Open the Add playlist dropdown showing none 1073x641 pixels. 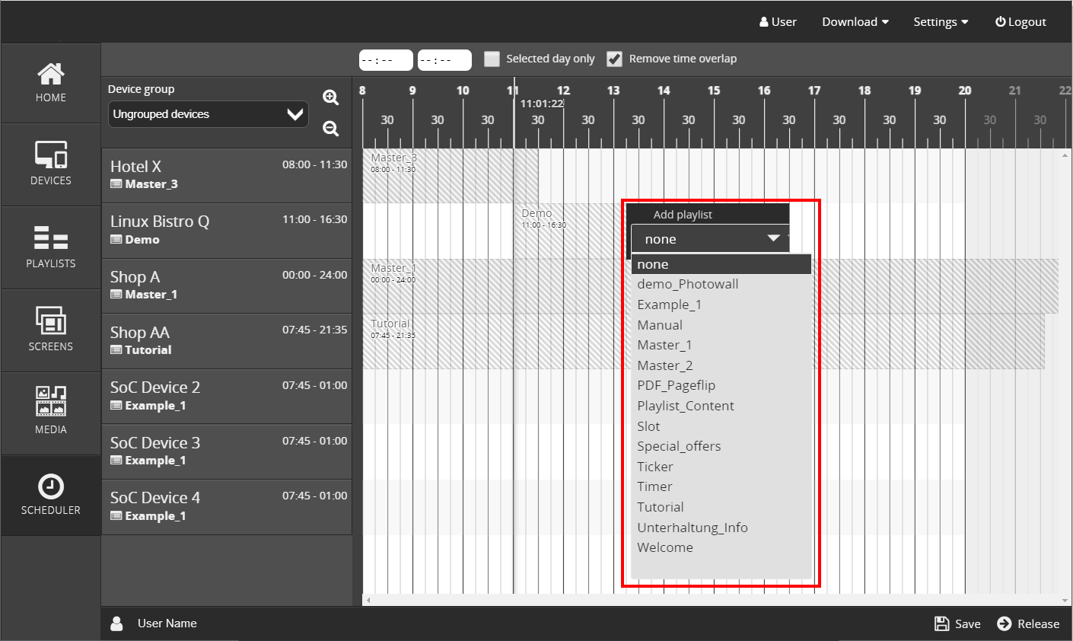point(710,239)
